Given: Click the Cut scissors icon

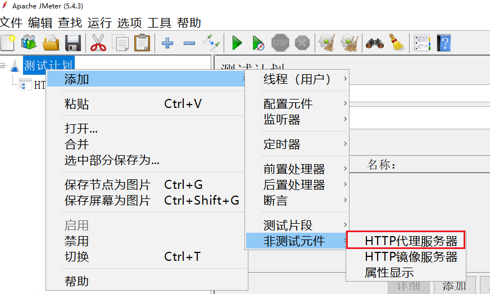Looking at the screenshot, I should point(98,43).
